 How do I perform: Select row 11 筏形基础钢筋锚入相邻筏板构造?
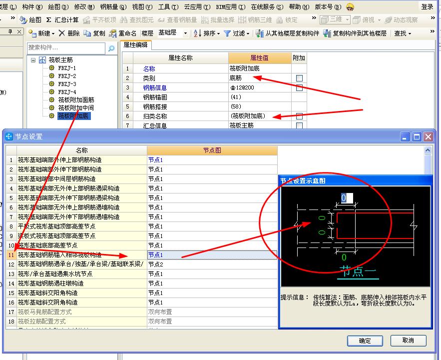[x=81, y=255]
